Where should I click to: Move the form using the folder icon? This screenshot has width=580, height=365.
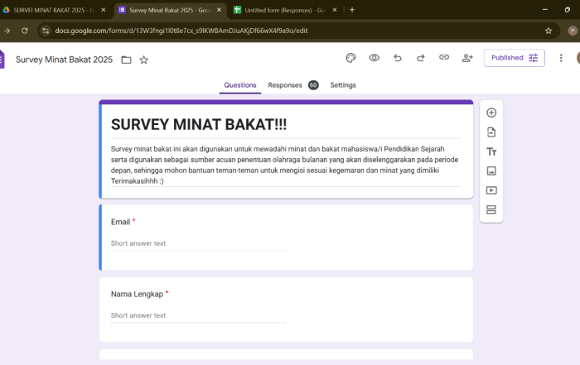(126, 60)
